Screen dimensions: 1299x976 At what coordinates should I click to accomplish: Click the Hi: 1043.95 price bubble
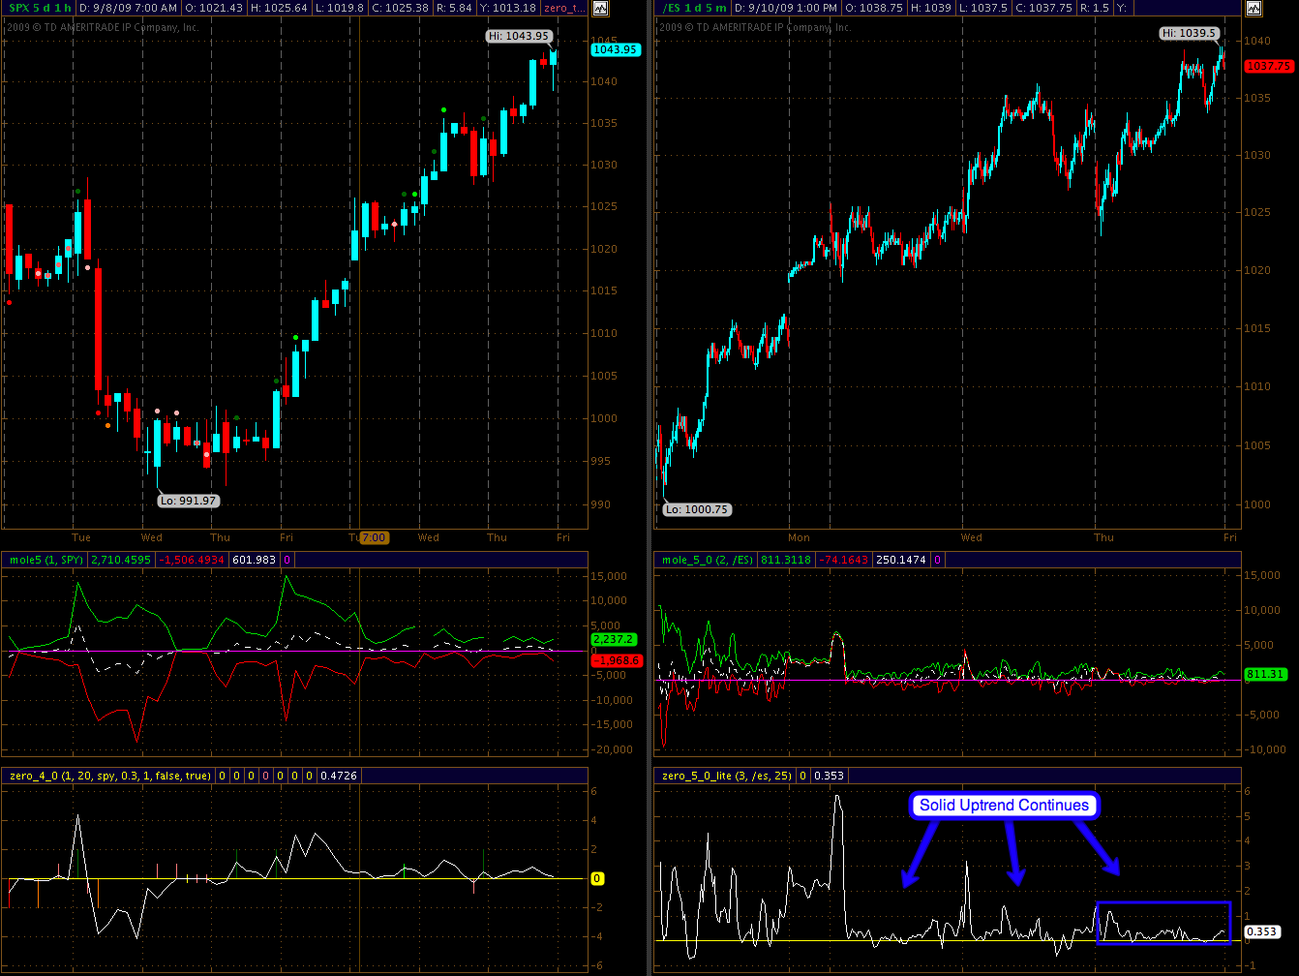pyautogui.click(x=518, y=36)
